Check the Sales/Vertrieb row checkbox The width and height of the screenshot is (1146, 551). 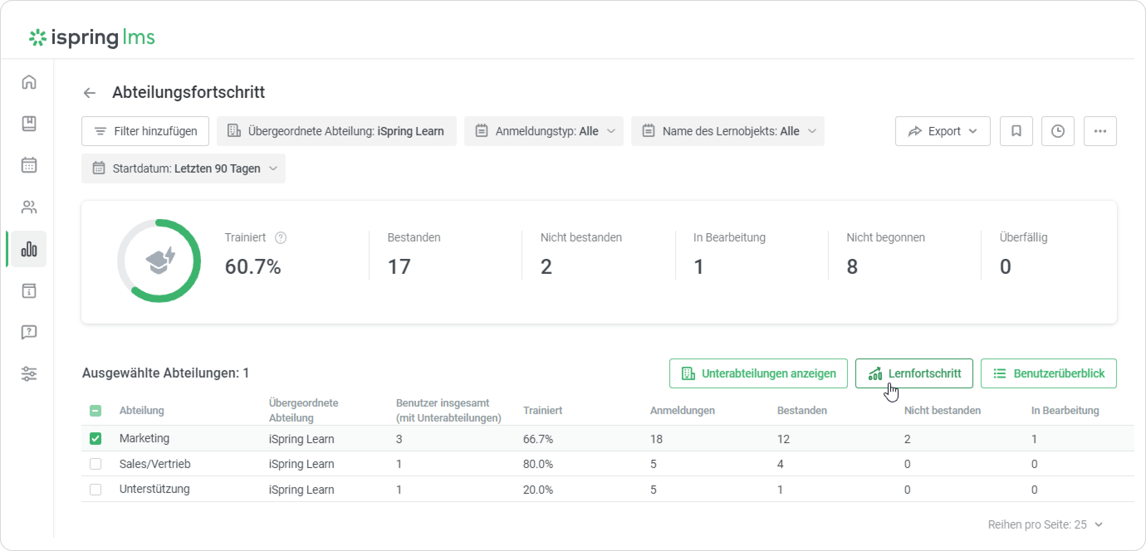click(x=95, y=464)
